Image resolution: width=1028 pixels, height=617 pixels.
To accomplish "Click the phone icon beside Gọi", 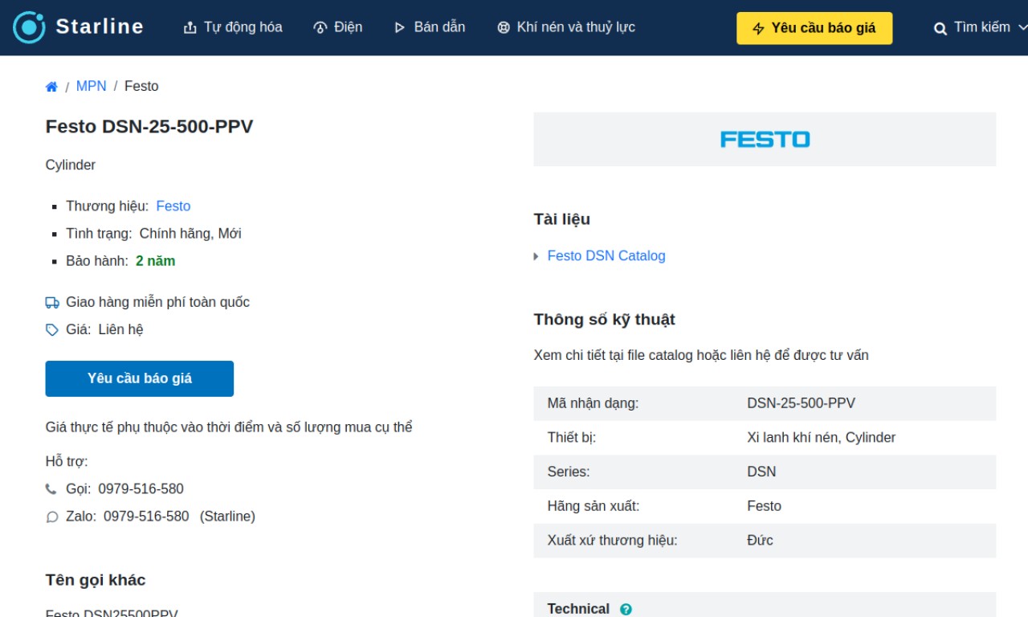I will 51,489.
